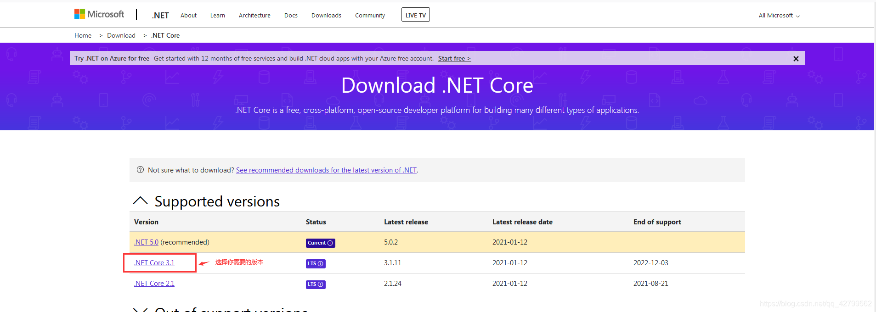The image size is (876, 312).
Task: Click the 2021-08-21 end of support date
Action: 651,284
